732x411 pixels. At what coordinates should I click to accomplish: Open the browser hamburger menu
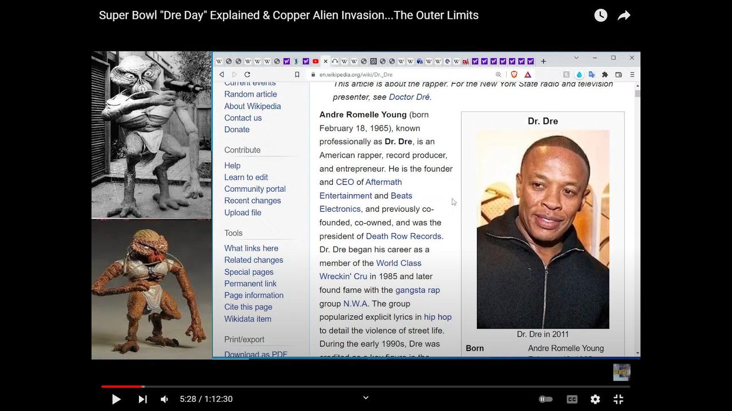point(632,74)
